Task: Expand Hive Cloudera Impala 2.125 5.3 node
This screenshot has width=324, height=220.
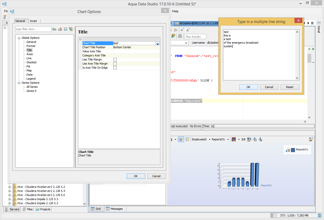Action: click(10, 199)
